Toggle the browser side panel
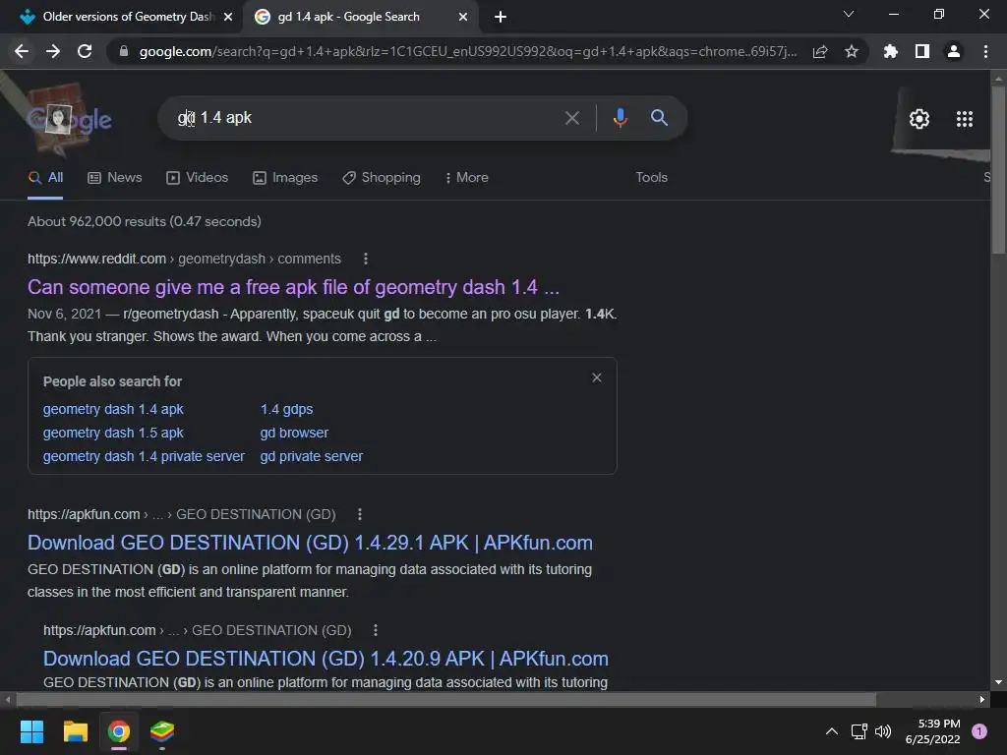Image resolution: width=1007 pixels, height=755 pixels. coord(922,51)
